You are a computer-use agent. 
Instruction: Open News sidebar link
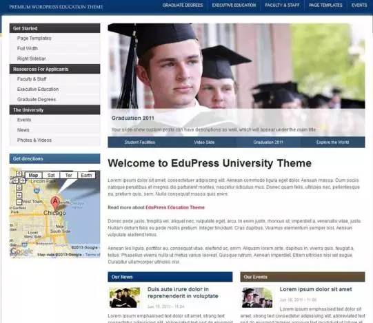pyautogui.click(x=23, y=130)
